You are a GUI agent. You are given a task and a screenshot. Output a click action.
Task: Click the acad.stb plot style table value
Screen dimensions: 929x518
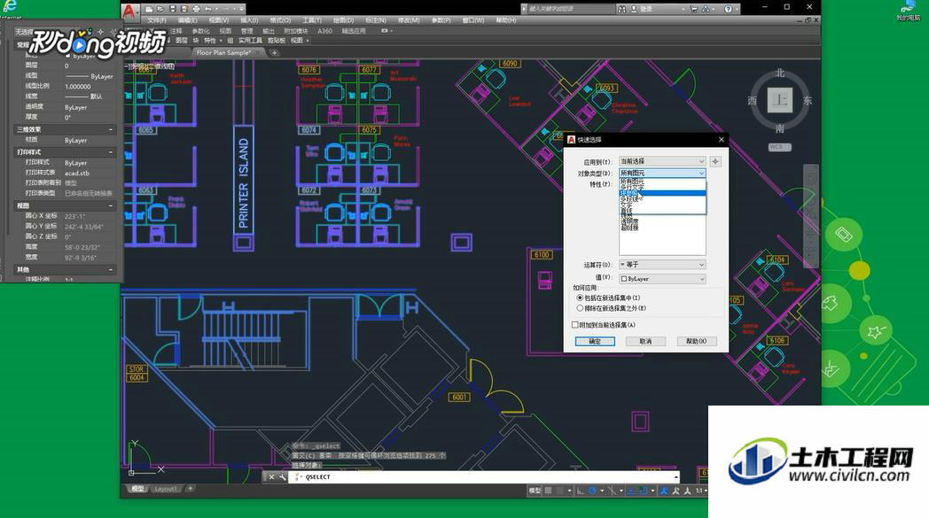pos(77,174)
